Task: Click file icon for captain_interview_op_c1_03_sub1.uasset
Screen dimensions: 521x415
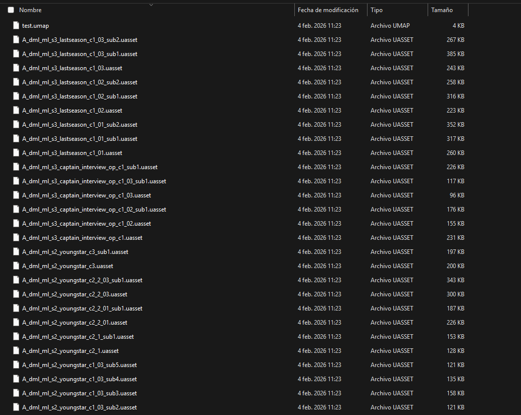Action: [x=16, y=181]
